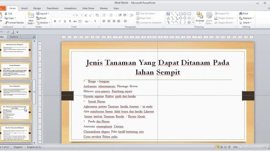Click the Copy button

(x=10, y=18)
